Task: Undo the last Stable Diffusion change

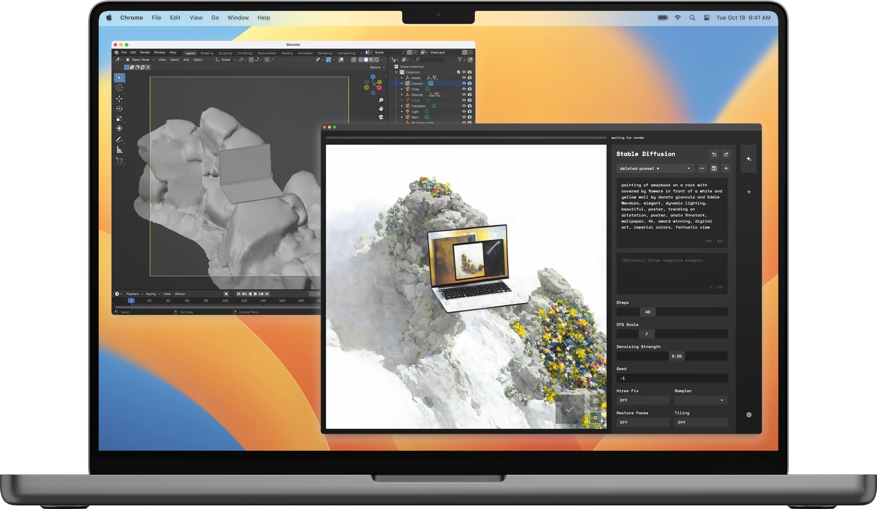Action: (x=714, y=154)
